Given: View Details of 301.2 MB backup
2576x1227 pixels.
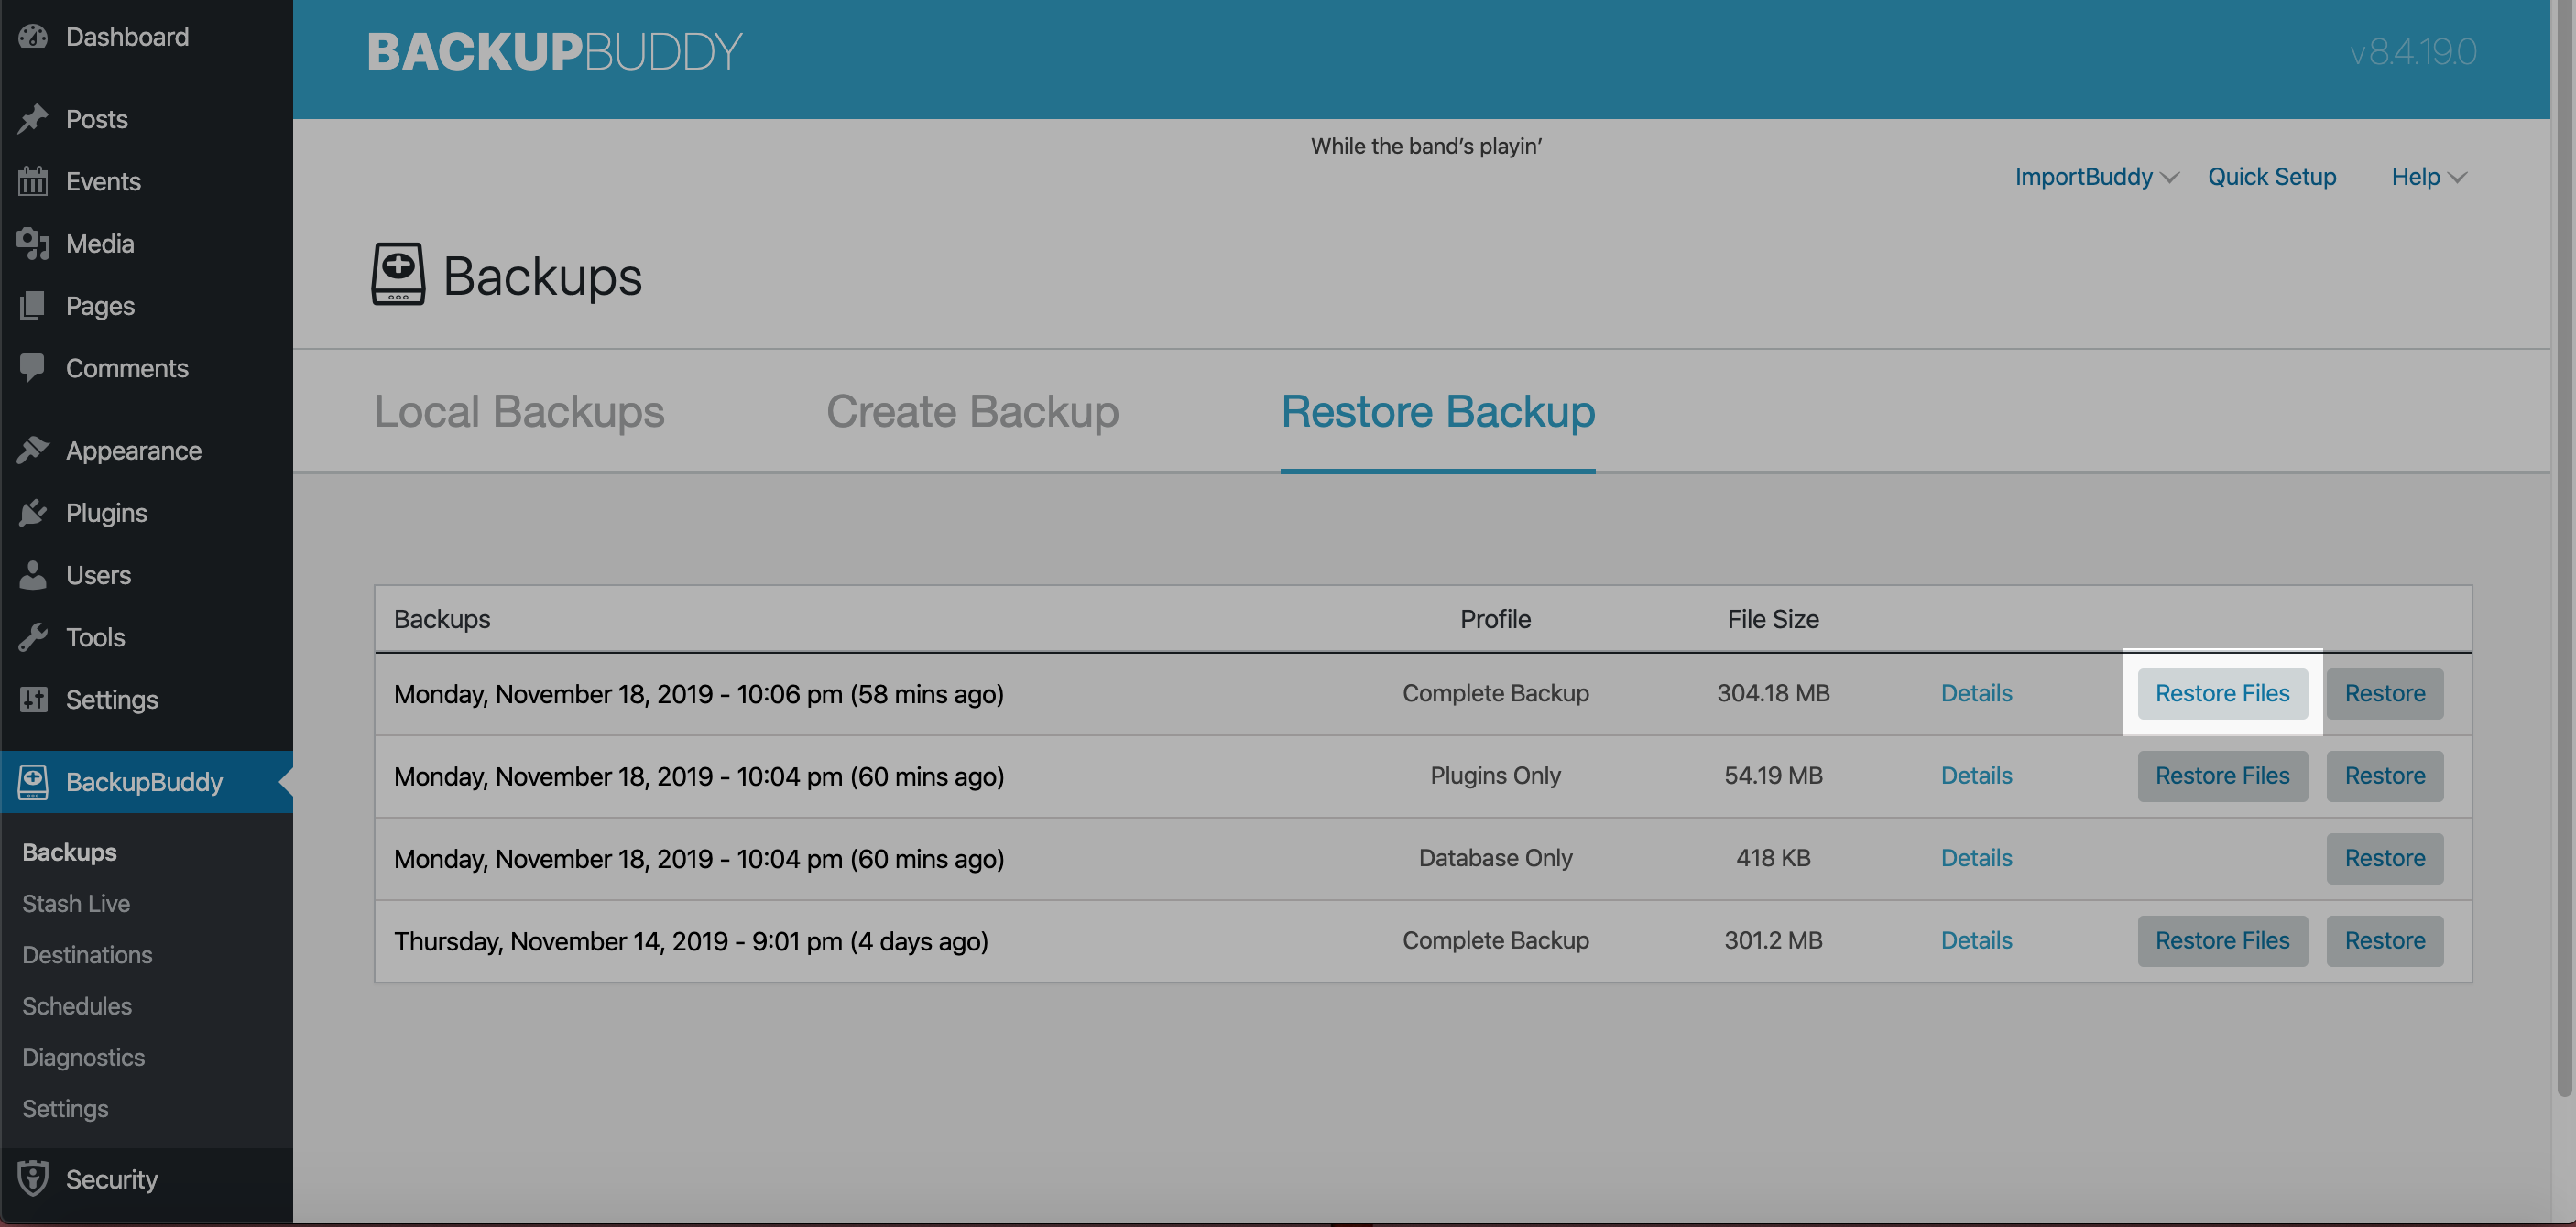Looking at the screenshot, I should [x=1976, y=941].
